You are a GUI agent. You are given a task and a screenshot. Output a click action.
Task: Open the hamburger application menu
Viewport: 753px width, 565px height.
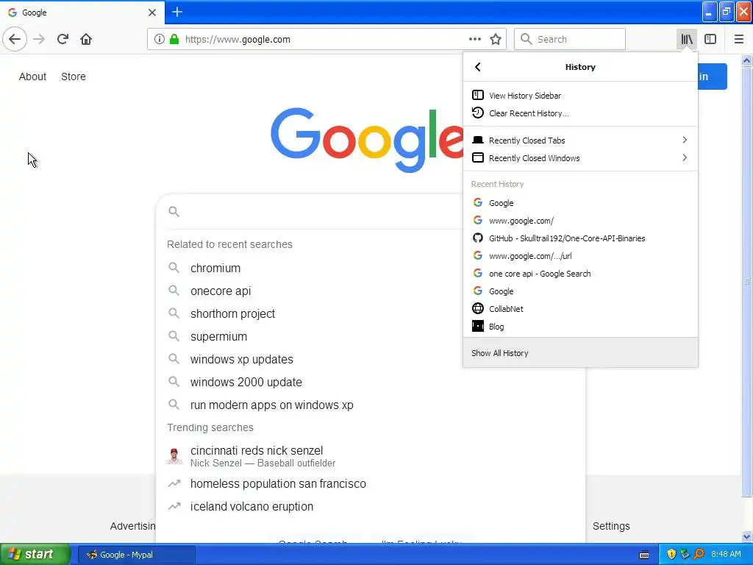click(738, 39)
